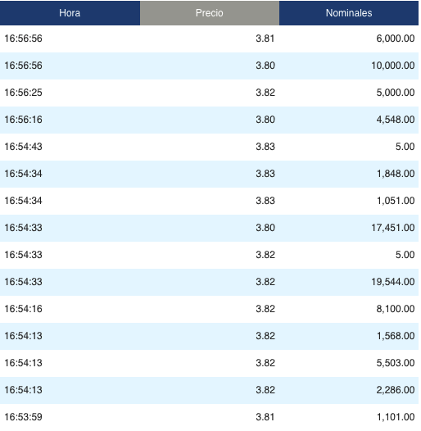Select the 4,548.00 nominales value
This screenshot has width=421, height=431.
396,120
